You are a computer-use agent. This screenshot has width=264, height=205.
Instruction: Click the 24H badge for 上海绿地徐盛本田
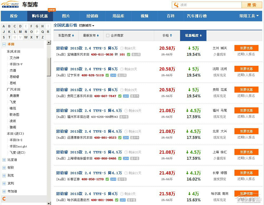pos(126,158)
